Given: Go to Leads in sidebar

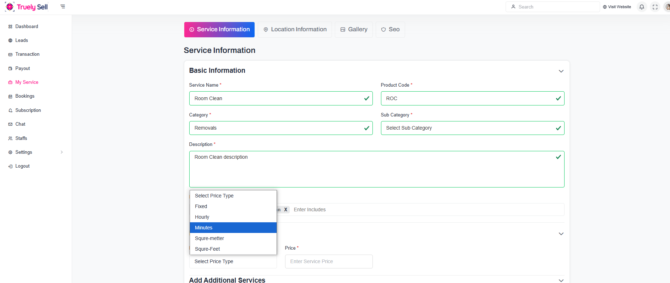Looking at the screenshot, I should pyautogui.click(x=21, y=40).
